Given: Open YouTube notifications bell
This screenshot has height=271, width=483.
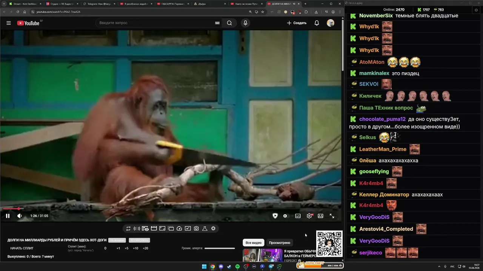Looking at the screenshot, I should [317, 23].
